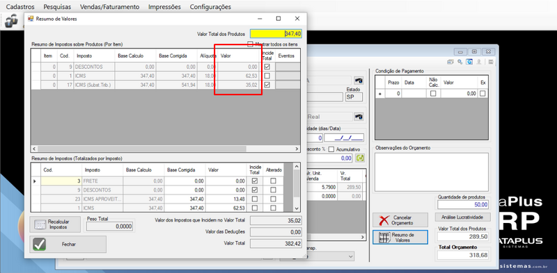This screenshot has width=557, height=273.
Task: Open the Impressões menu
Action: [x=164, y=7]
